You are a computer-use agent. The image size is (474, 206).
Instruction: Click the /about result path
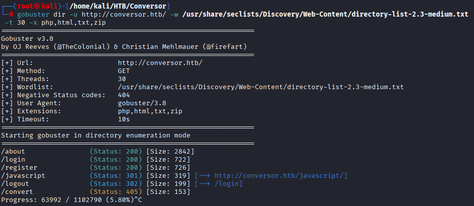tap(13, 152)
